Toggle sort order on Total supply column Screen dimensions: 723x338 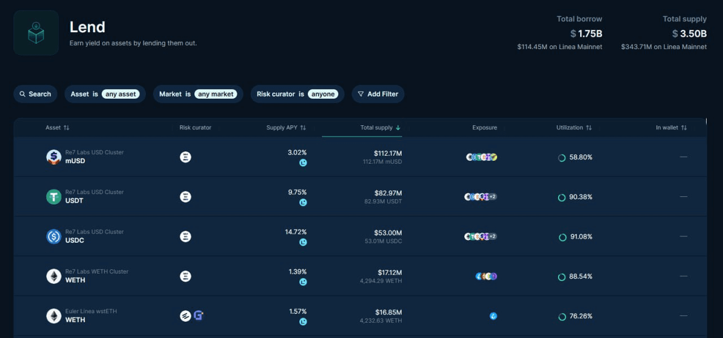tap(380, 128)
